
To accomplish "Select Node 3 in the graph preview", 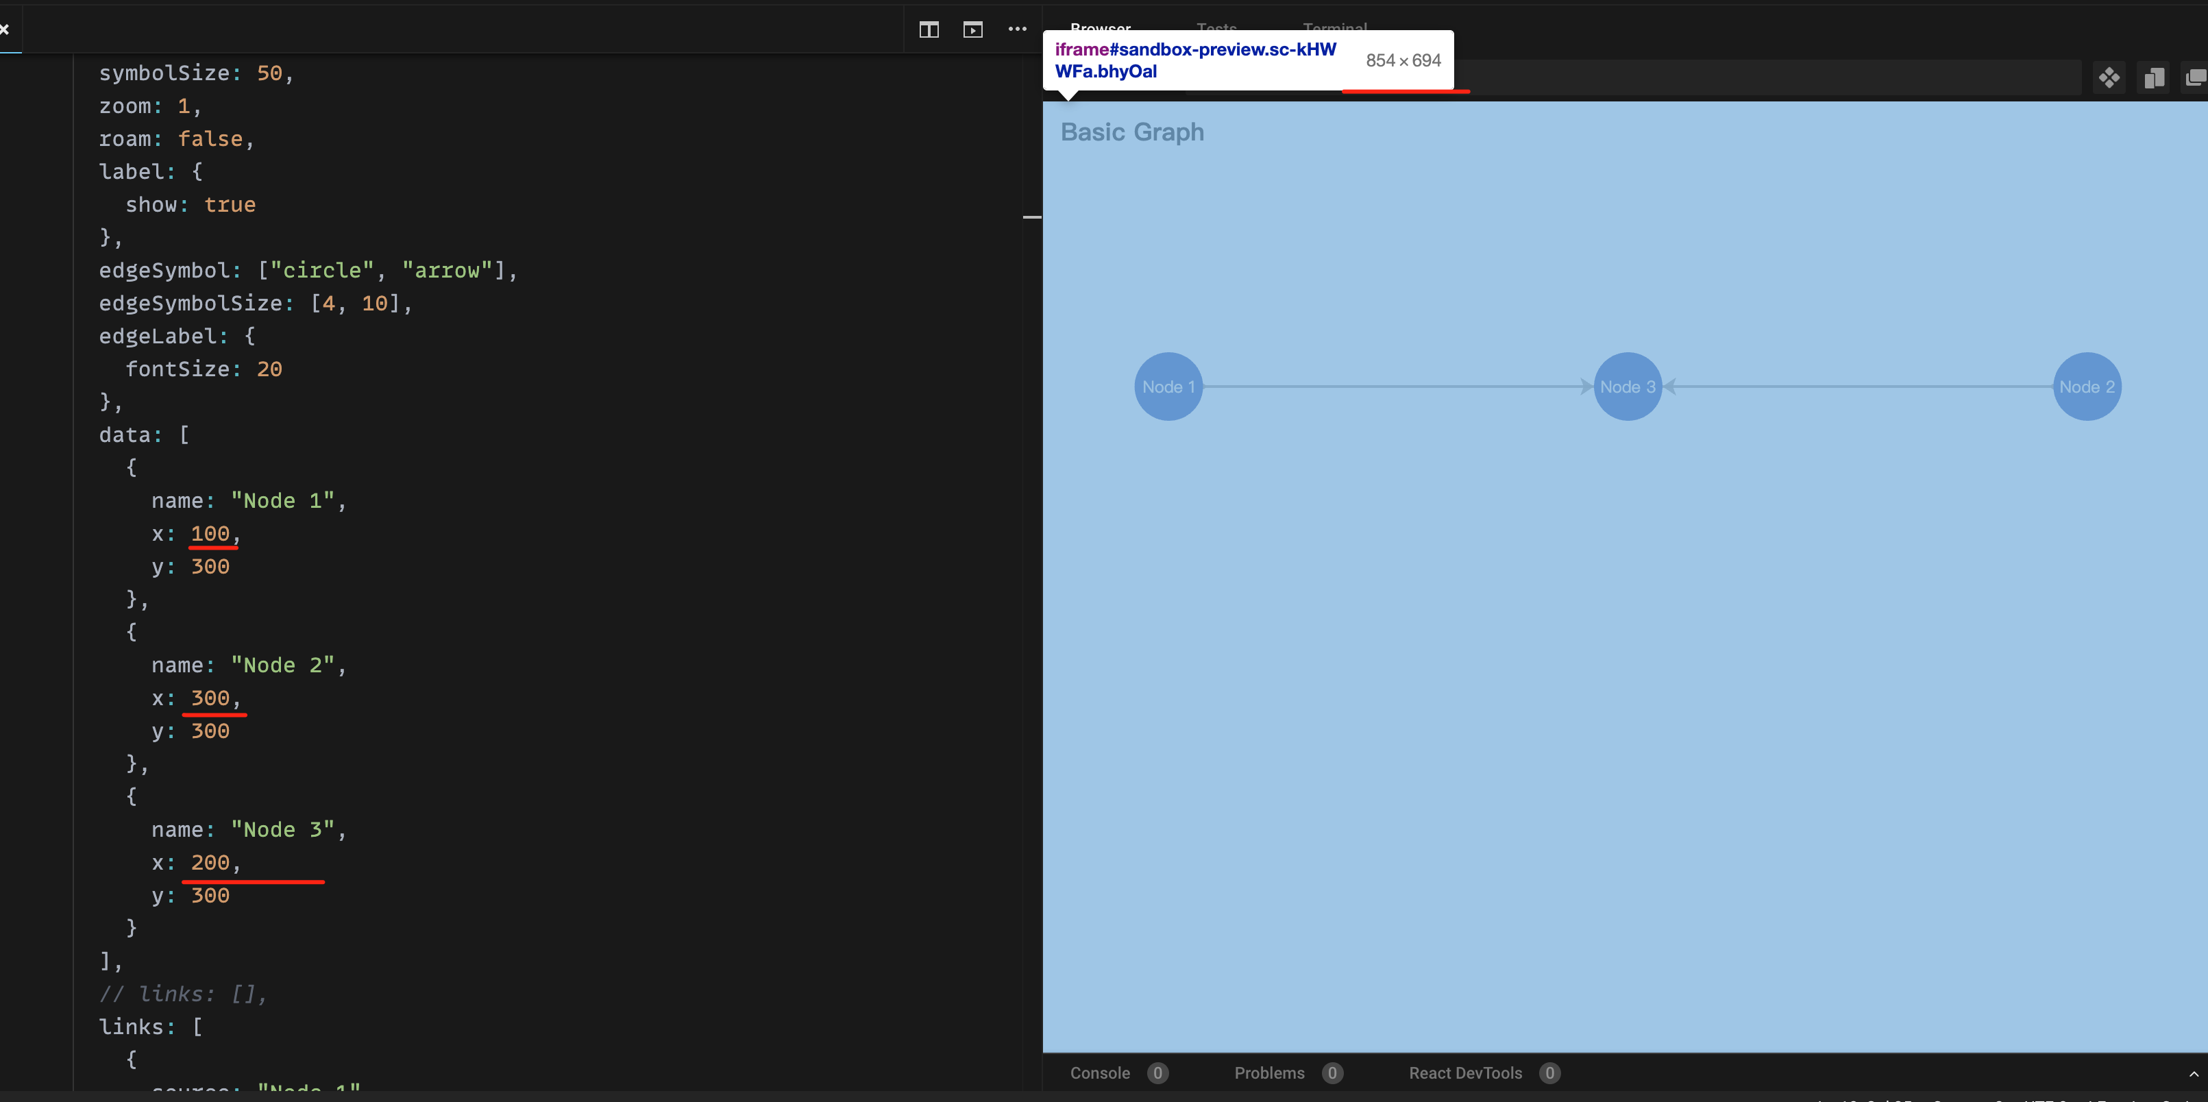I will pos(1628,387).
